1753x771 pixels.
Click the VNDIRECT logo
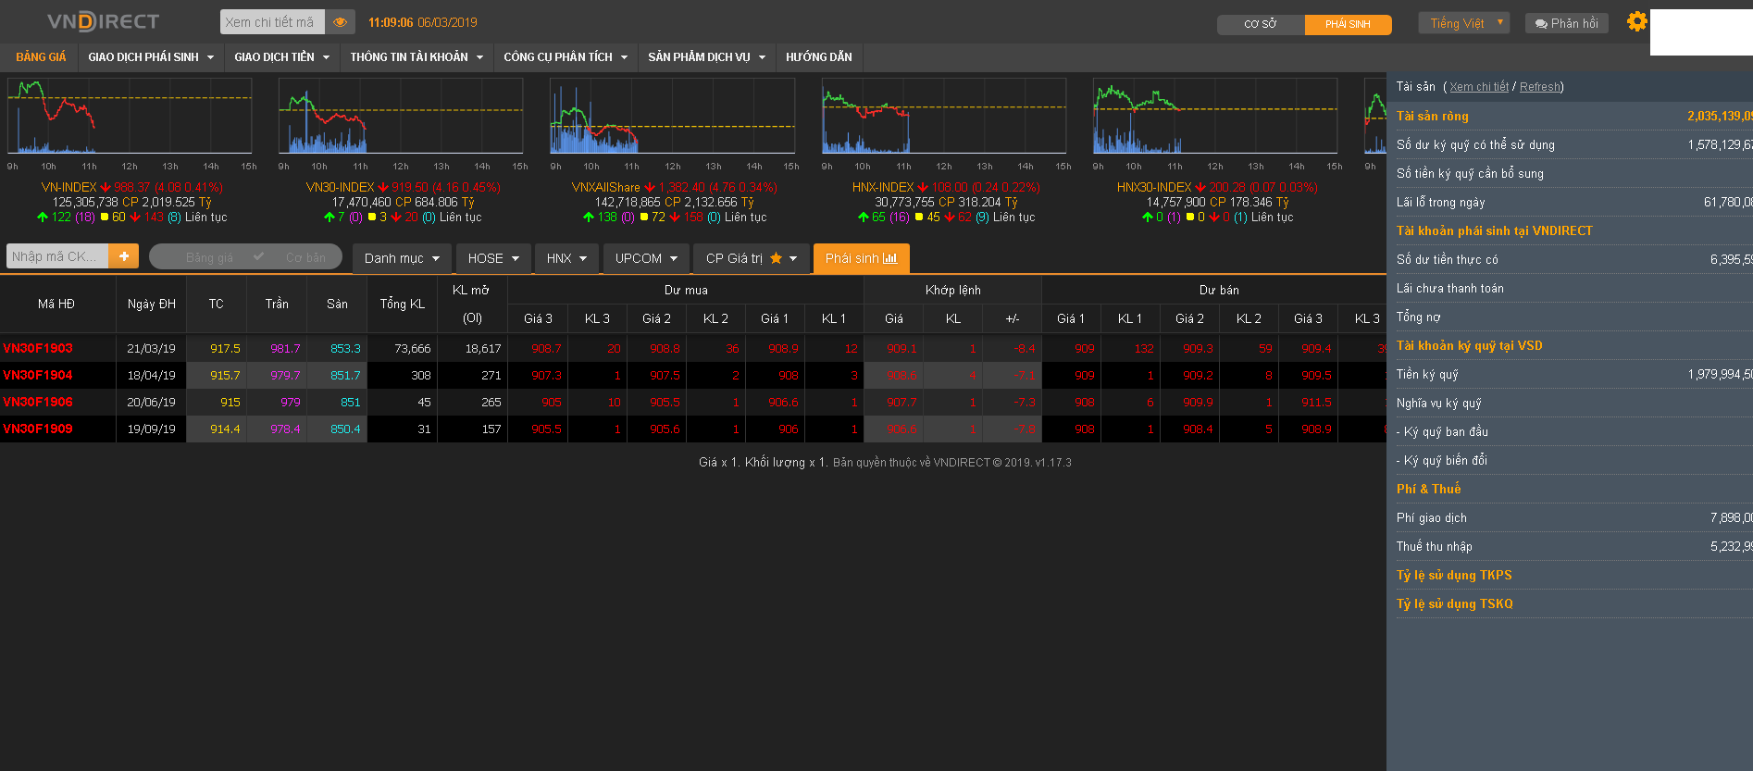click(104, 20)
